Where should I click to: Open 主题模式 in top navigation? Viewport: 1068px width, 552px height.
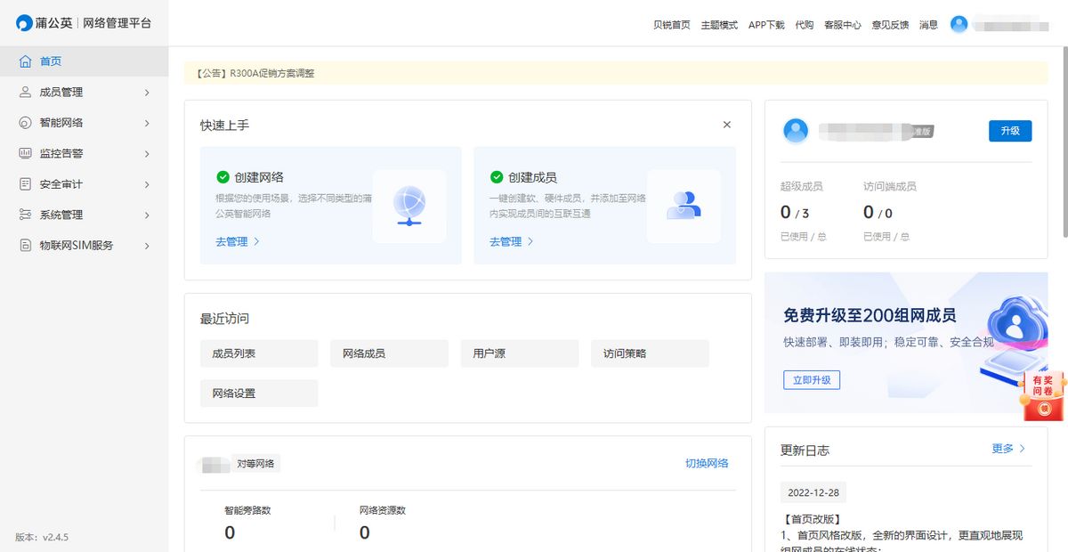pos(719,25)
